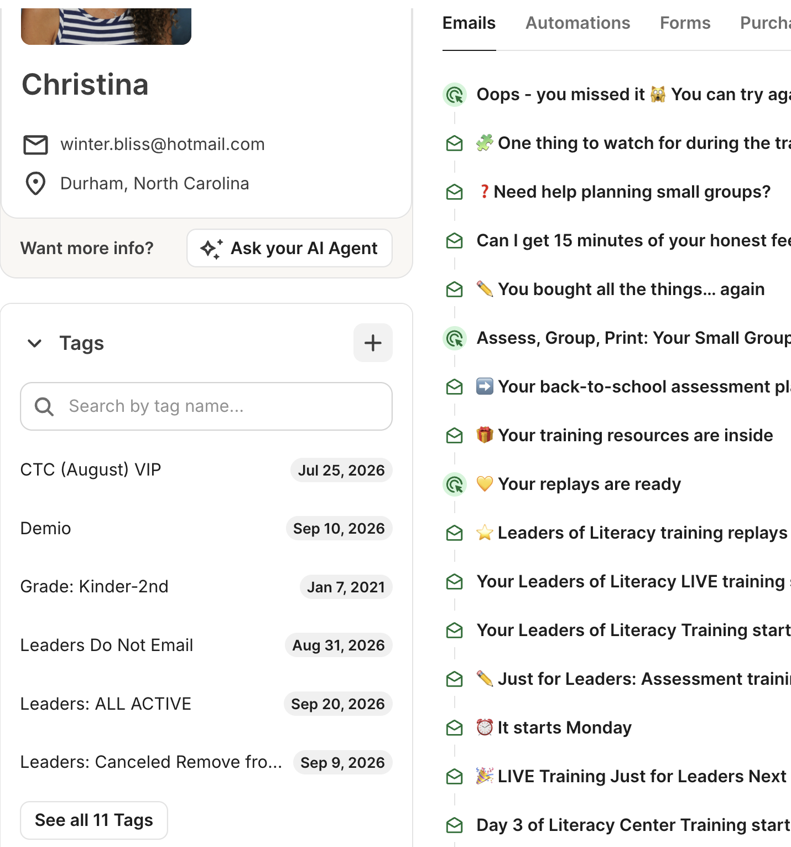Open 'Your replays are ready' email

pos(579,484)
